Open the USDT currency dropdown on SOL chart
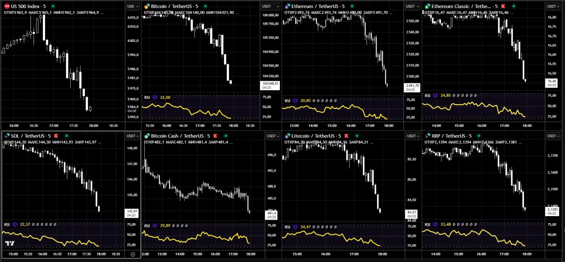This screenshot has height=262, width=565. click(133, 136)
